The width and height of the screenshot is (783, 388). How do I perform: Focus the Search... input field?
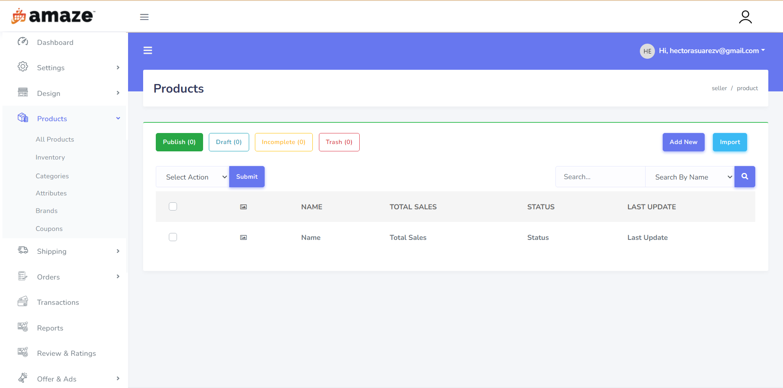click(600, 177)
